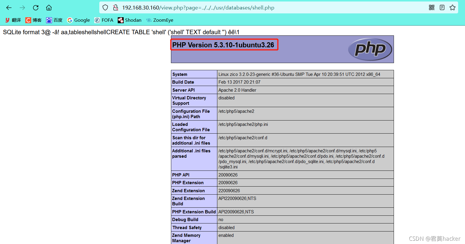Screen dimensions: 465x244
Task: Open tracking protection shield icon
Action: pyautogui.click(x=105, y=8)
